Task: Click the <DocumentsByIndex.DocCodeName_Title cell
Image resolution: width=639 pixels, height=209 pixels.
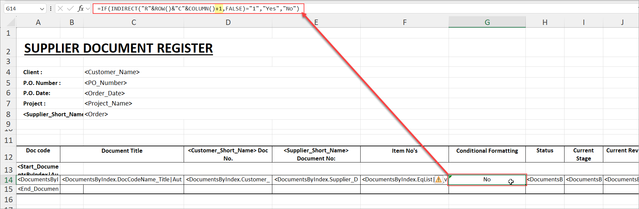Action: point(122,180)
